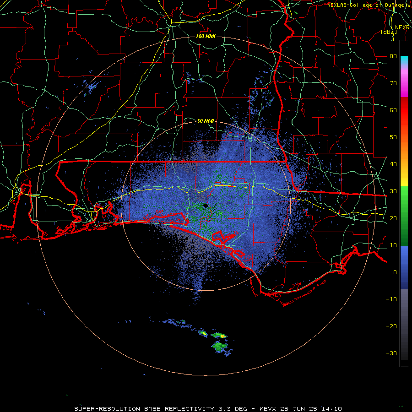Click the '50 NMI' range ring label
412x412 pixels.
[206, 121]
